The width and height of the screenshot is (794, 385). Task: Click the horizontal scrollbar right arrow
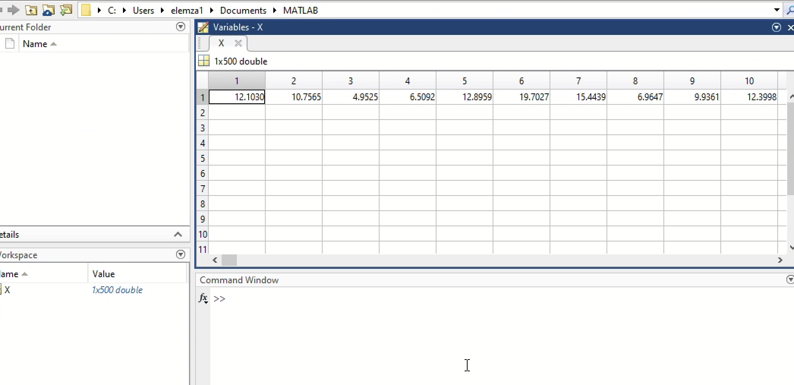(x=780, y=260)
